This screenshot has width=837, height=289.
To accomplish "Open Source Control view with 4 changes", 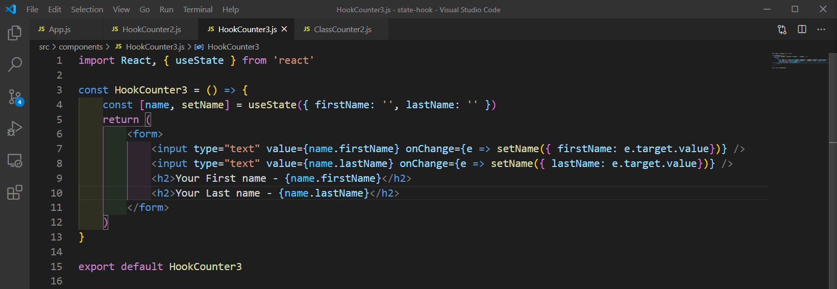I will [15, 97].
